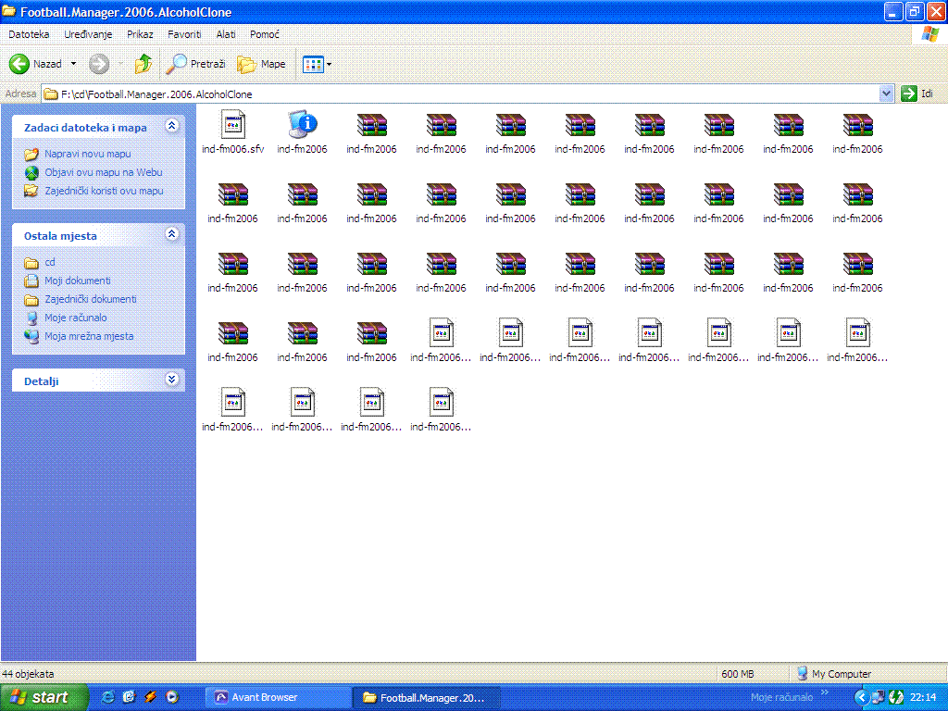
Task: Click the Napravi novu mapu link
Action: tap(87, 155)
